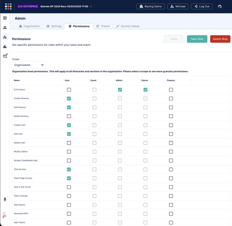Viewport: 232px width, 226px height.
Task: Enable Delete User for User role
Action: coord(69,143)
